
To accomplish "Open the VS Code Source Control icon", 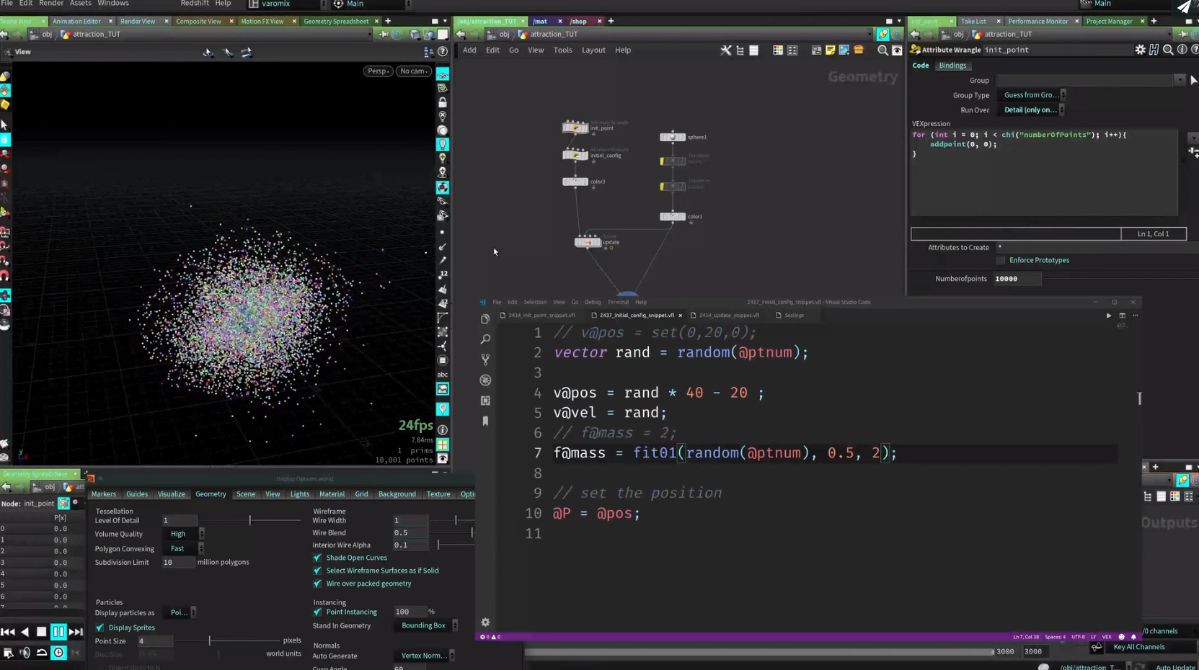I will pos(485,359).
